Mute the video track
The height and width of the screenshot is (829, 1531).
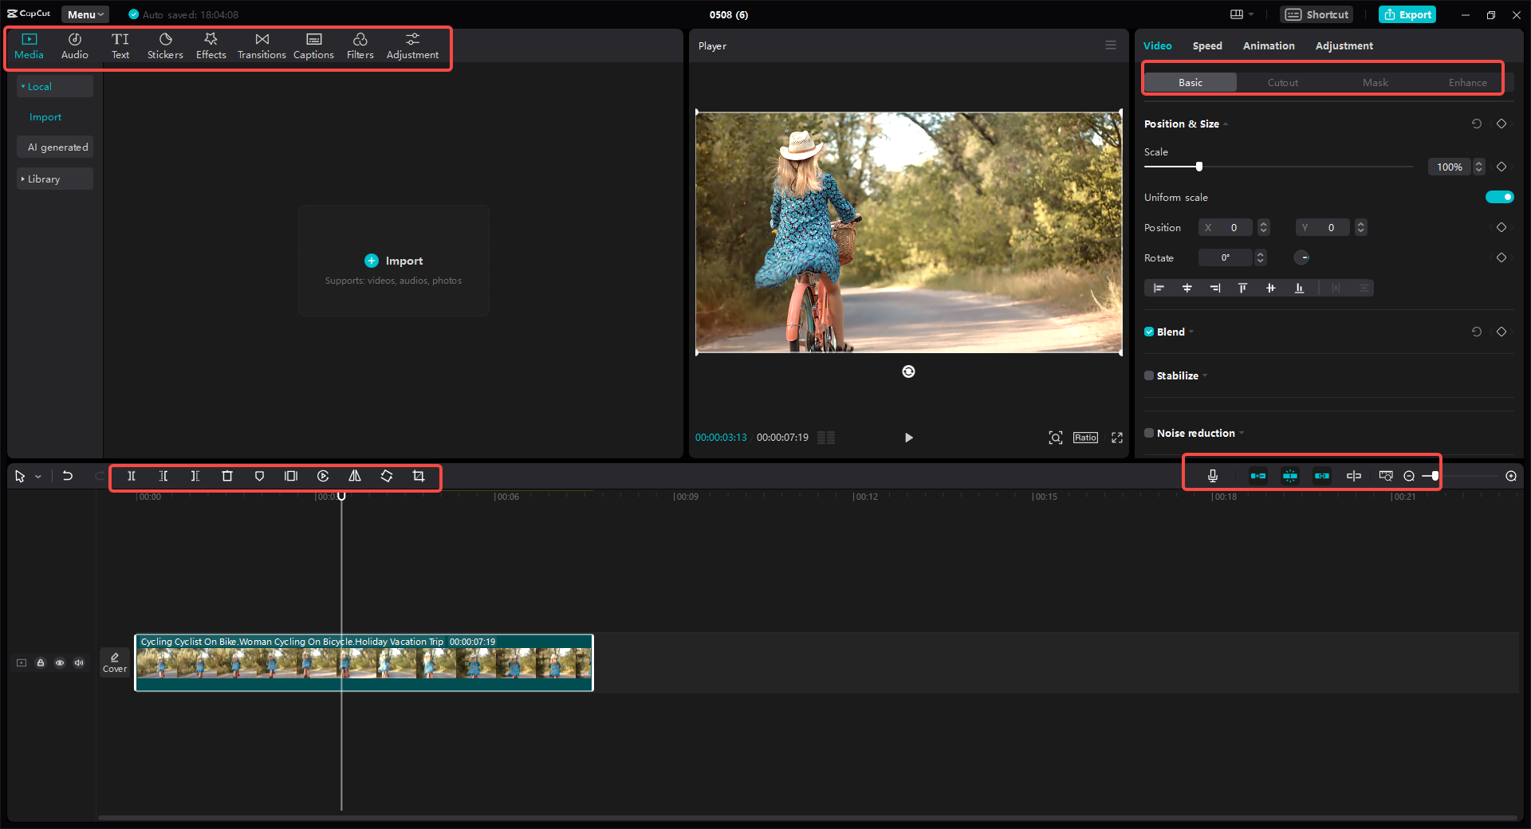(x=78, y=662)
